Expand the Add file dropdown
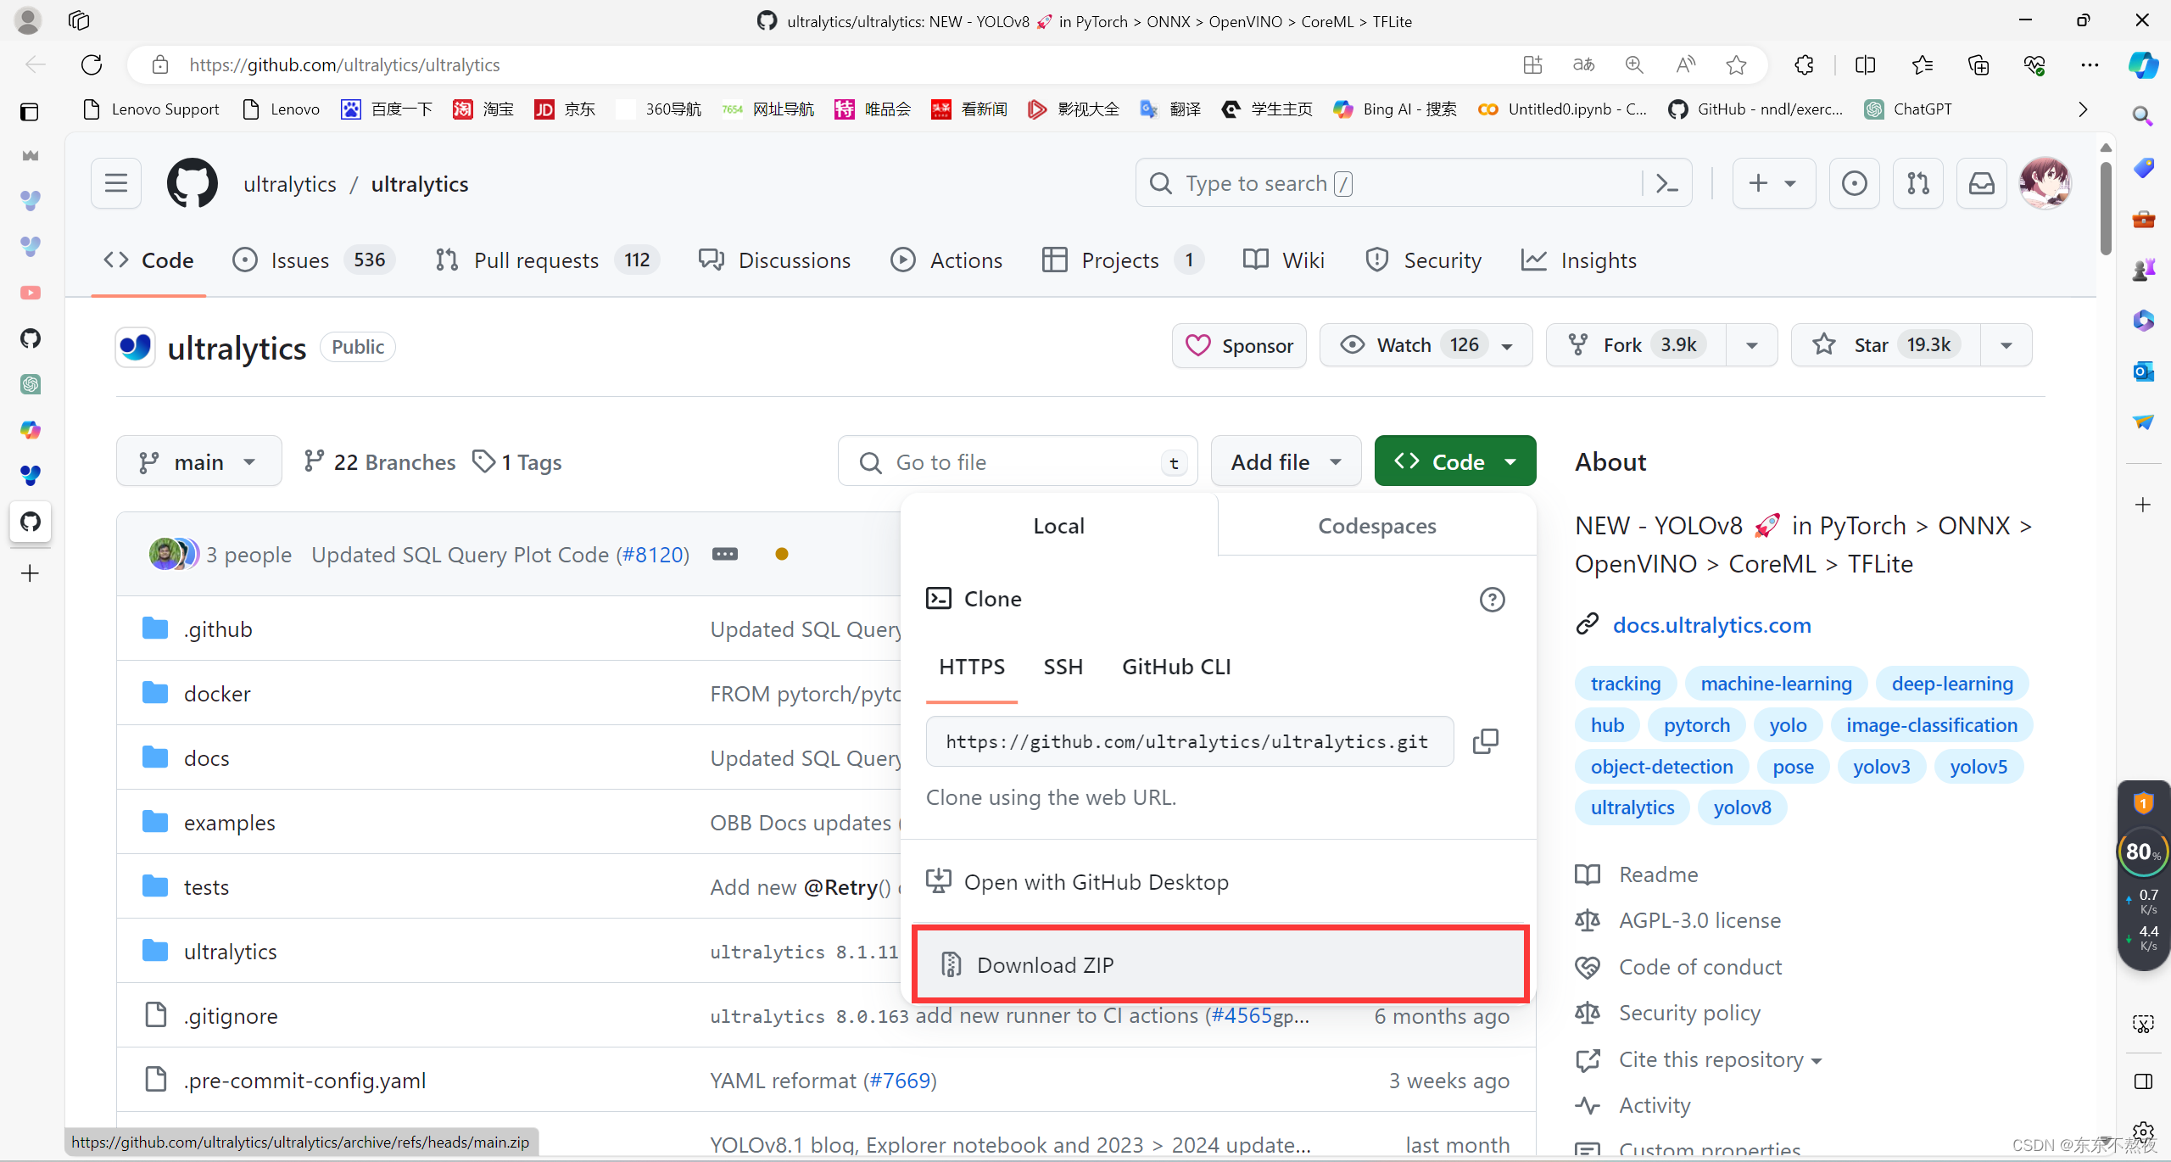Viewport: 2171px width, 1162px height. [x=1286, y=461]
